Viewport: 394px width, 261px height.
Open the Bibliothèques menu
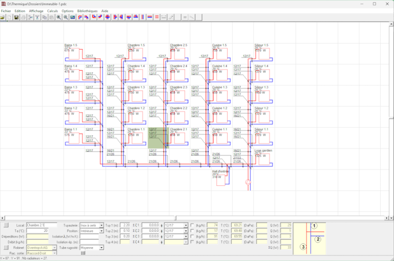(87, 11)
